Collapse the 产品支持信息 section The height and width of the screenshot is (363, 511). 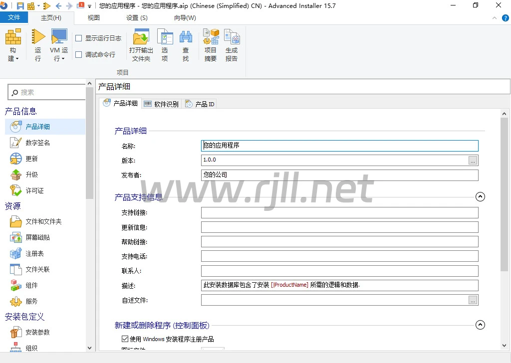pyautogui.click(x=480, y=196)
